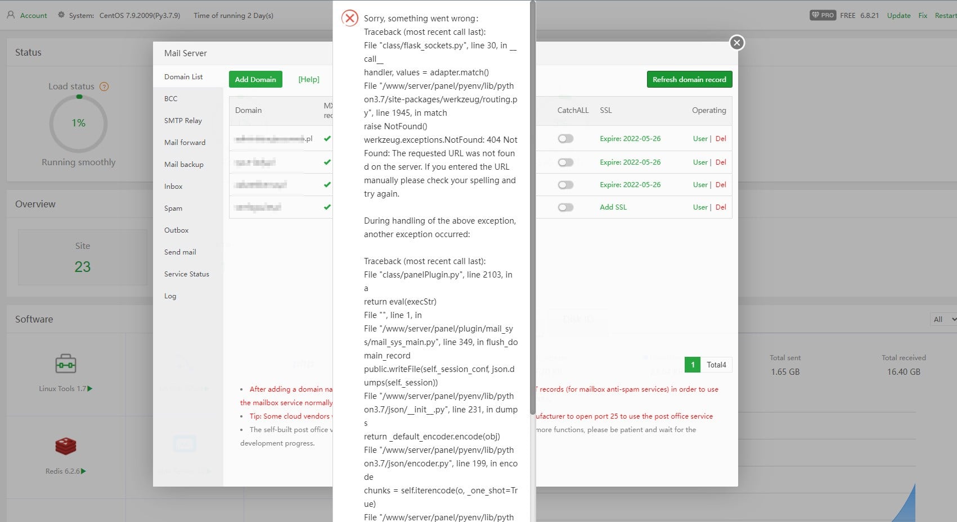Click the PRO diamond badge
The width and height of the screenshot is (957, 522).
pos(823,15)
